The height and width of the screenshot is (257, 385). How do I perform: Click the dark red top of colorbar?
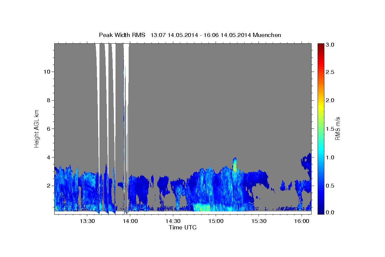321,46
